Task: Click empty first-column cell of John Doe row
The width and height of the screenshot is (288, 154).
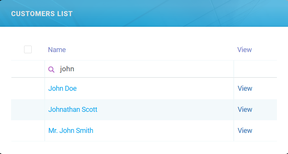Action: tap(28, 88)
